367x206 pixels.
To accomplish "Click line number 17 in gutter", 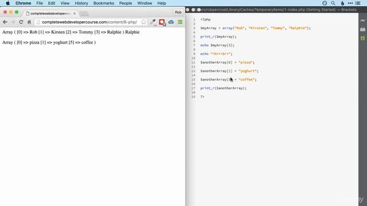I will point(193,88).
